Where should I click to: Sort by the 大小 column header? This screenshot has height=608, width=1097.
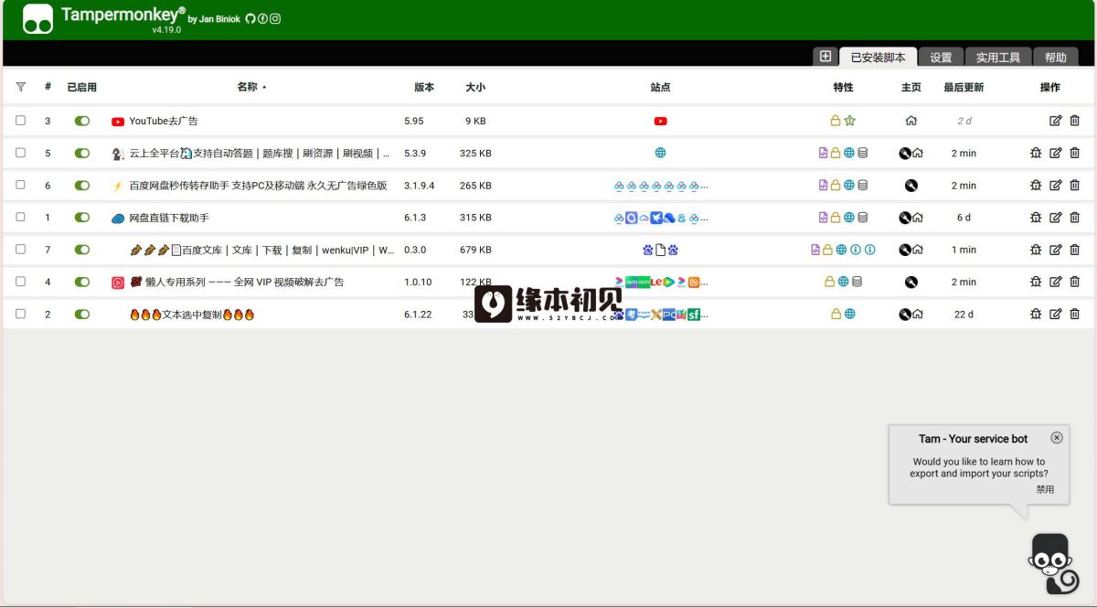click(x=475, y=88)
